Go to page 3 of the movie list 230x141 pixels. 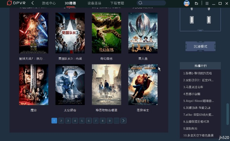[68, 121]
